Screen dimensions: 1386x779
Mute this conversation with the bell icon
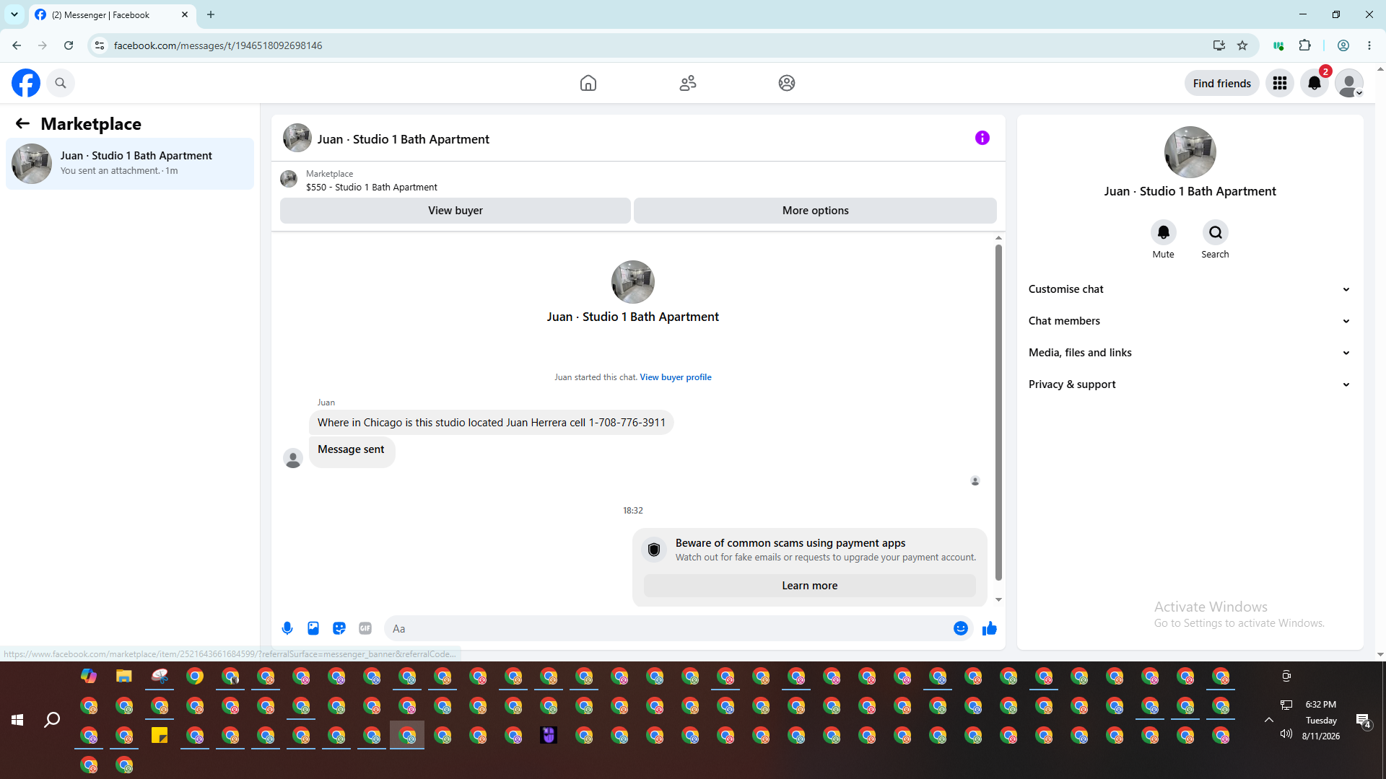click(x=1163, y=232)
